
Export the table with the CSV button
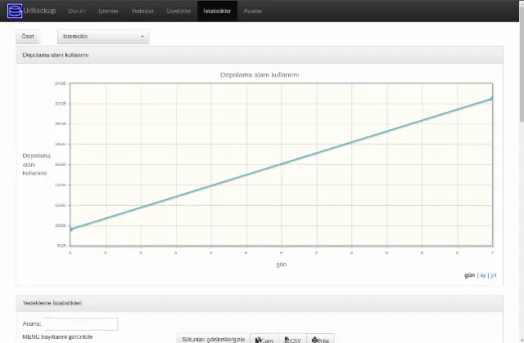293,339
